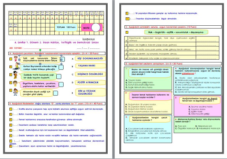This screenshot has height=159, width=227.
Task: Select the 'DİN ve VİCDAN ÖZGÜRLÜĞÜ' concept box
Action: (90, 92)
